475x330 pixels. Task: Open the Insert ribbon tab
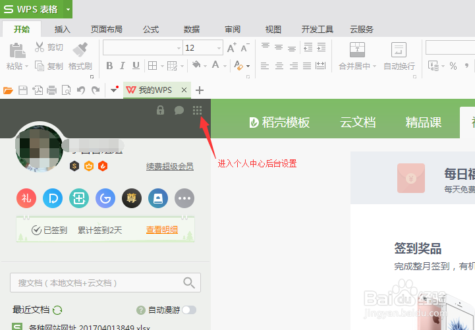63,30
